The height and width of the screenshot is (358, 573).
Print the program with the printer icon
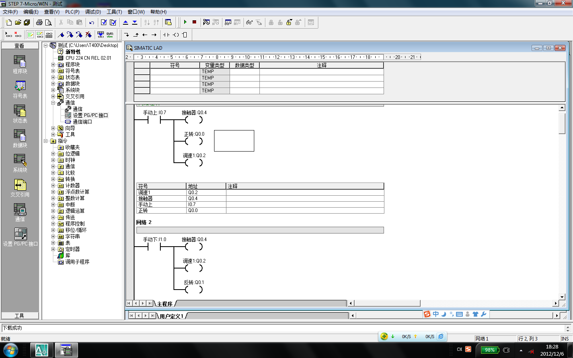(39, 22)
